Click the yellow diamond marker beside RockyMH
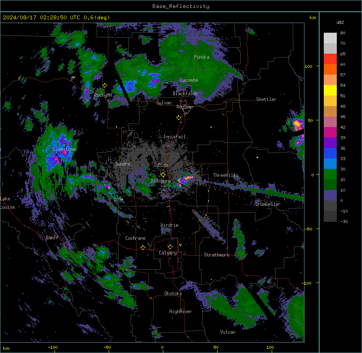Screen dimensions: 362x353 click(x=105, y=86)
